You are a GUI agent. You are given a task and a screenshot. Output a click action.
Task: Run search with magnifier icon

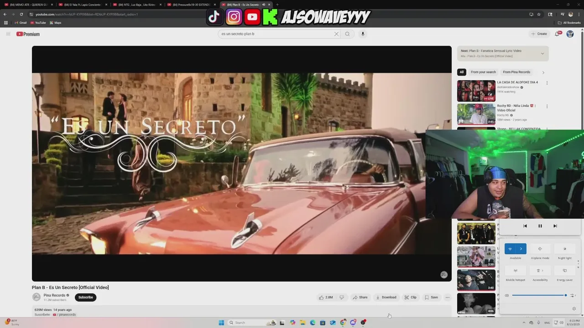tap(347, 34)
